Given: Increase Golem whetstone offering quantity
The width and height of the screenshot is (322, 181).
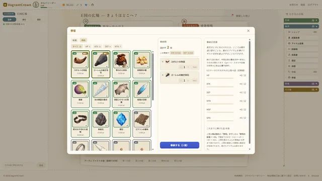Looking at the screenshot, I should click(x=188, y=80).
